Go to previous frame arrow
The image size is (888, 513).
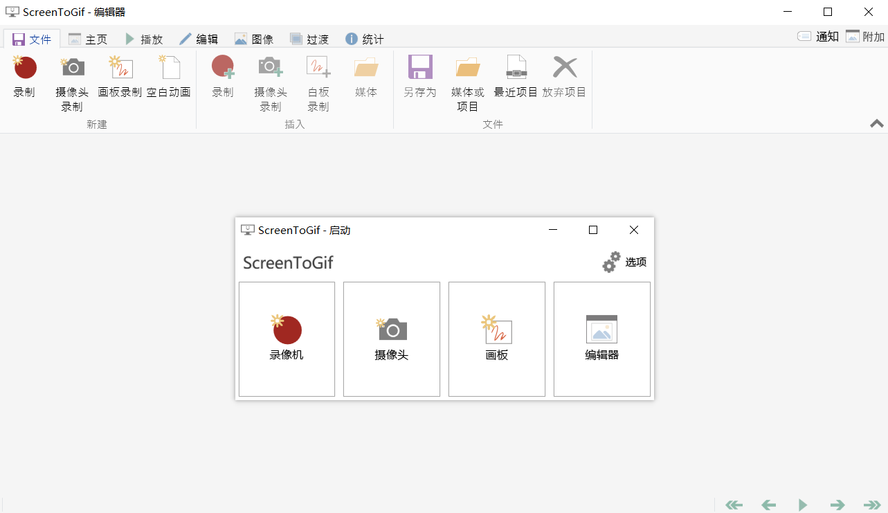[x=768, y=505]
